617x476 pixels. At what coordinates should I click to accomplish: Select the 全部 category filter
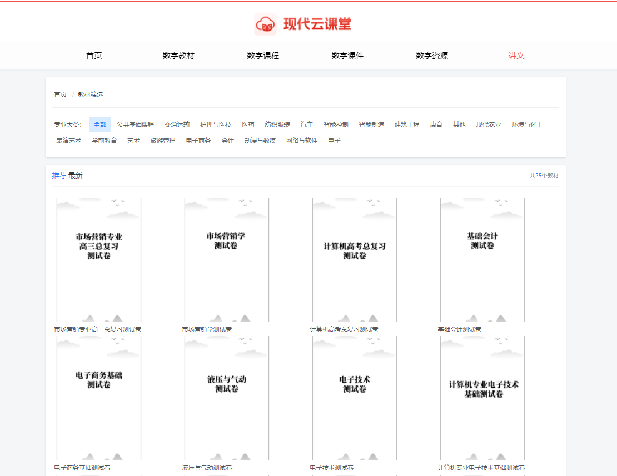(100, 124)
